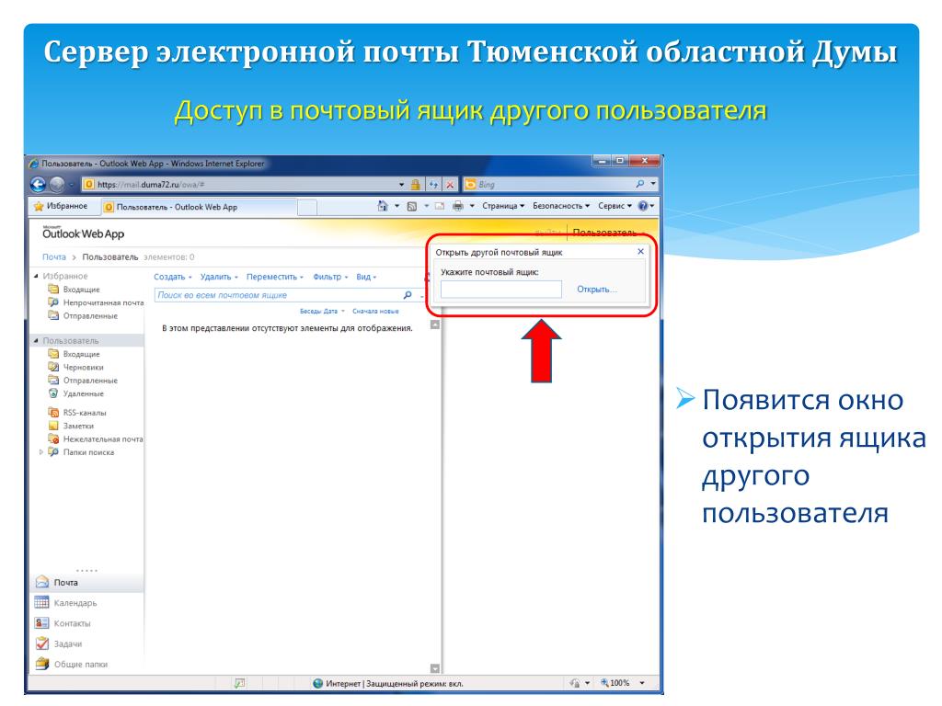Open Непрочитанная почта folder
Viewport: 942px width, 706px height.
[96, 302]
